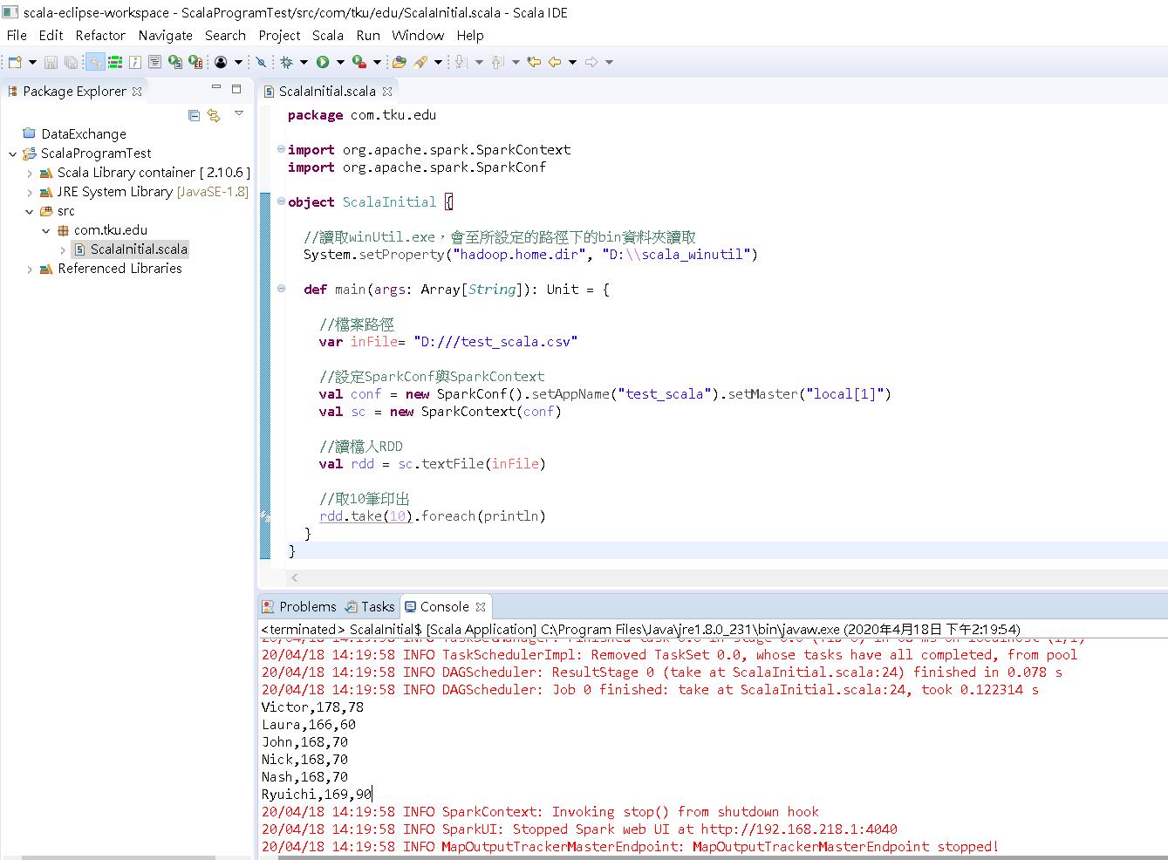
Task: Expand Referenced Libraries in the tree
Action: [30, 269]
